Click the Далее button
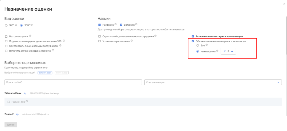This screenshot has width=287, height=131. [11, 125]
